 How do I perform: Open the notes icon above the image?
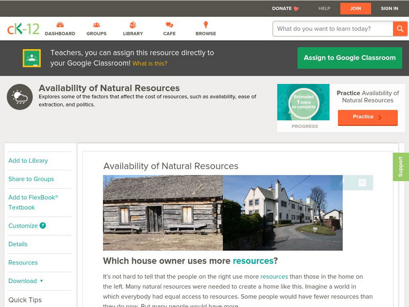coord(362,183)
